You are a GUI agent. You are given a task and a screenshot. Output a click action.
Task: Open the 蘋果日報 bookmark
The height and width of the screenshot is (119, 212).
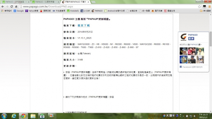[45, 11]
